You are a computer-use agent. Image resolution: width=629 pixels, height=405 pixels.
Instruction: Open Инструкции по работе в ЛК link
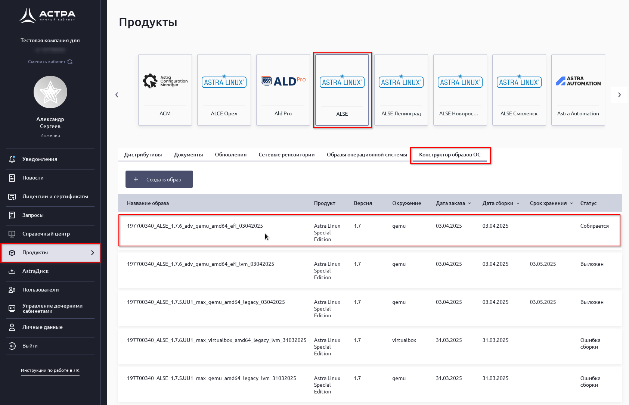(x=50, y=370)
